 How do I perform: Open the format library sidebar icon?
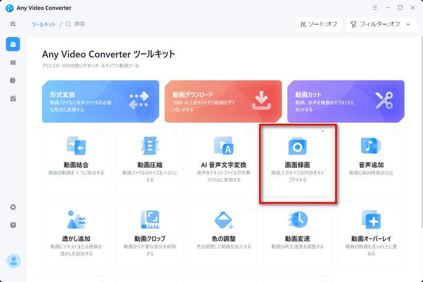(x=13, y=62)
